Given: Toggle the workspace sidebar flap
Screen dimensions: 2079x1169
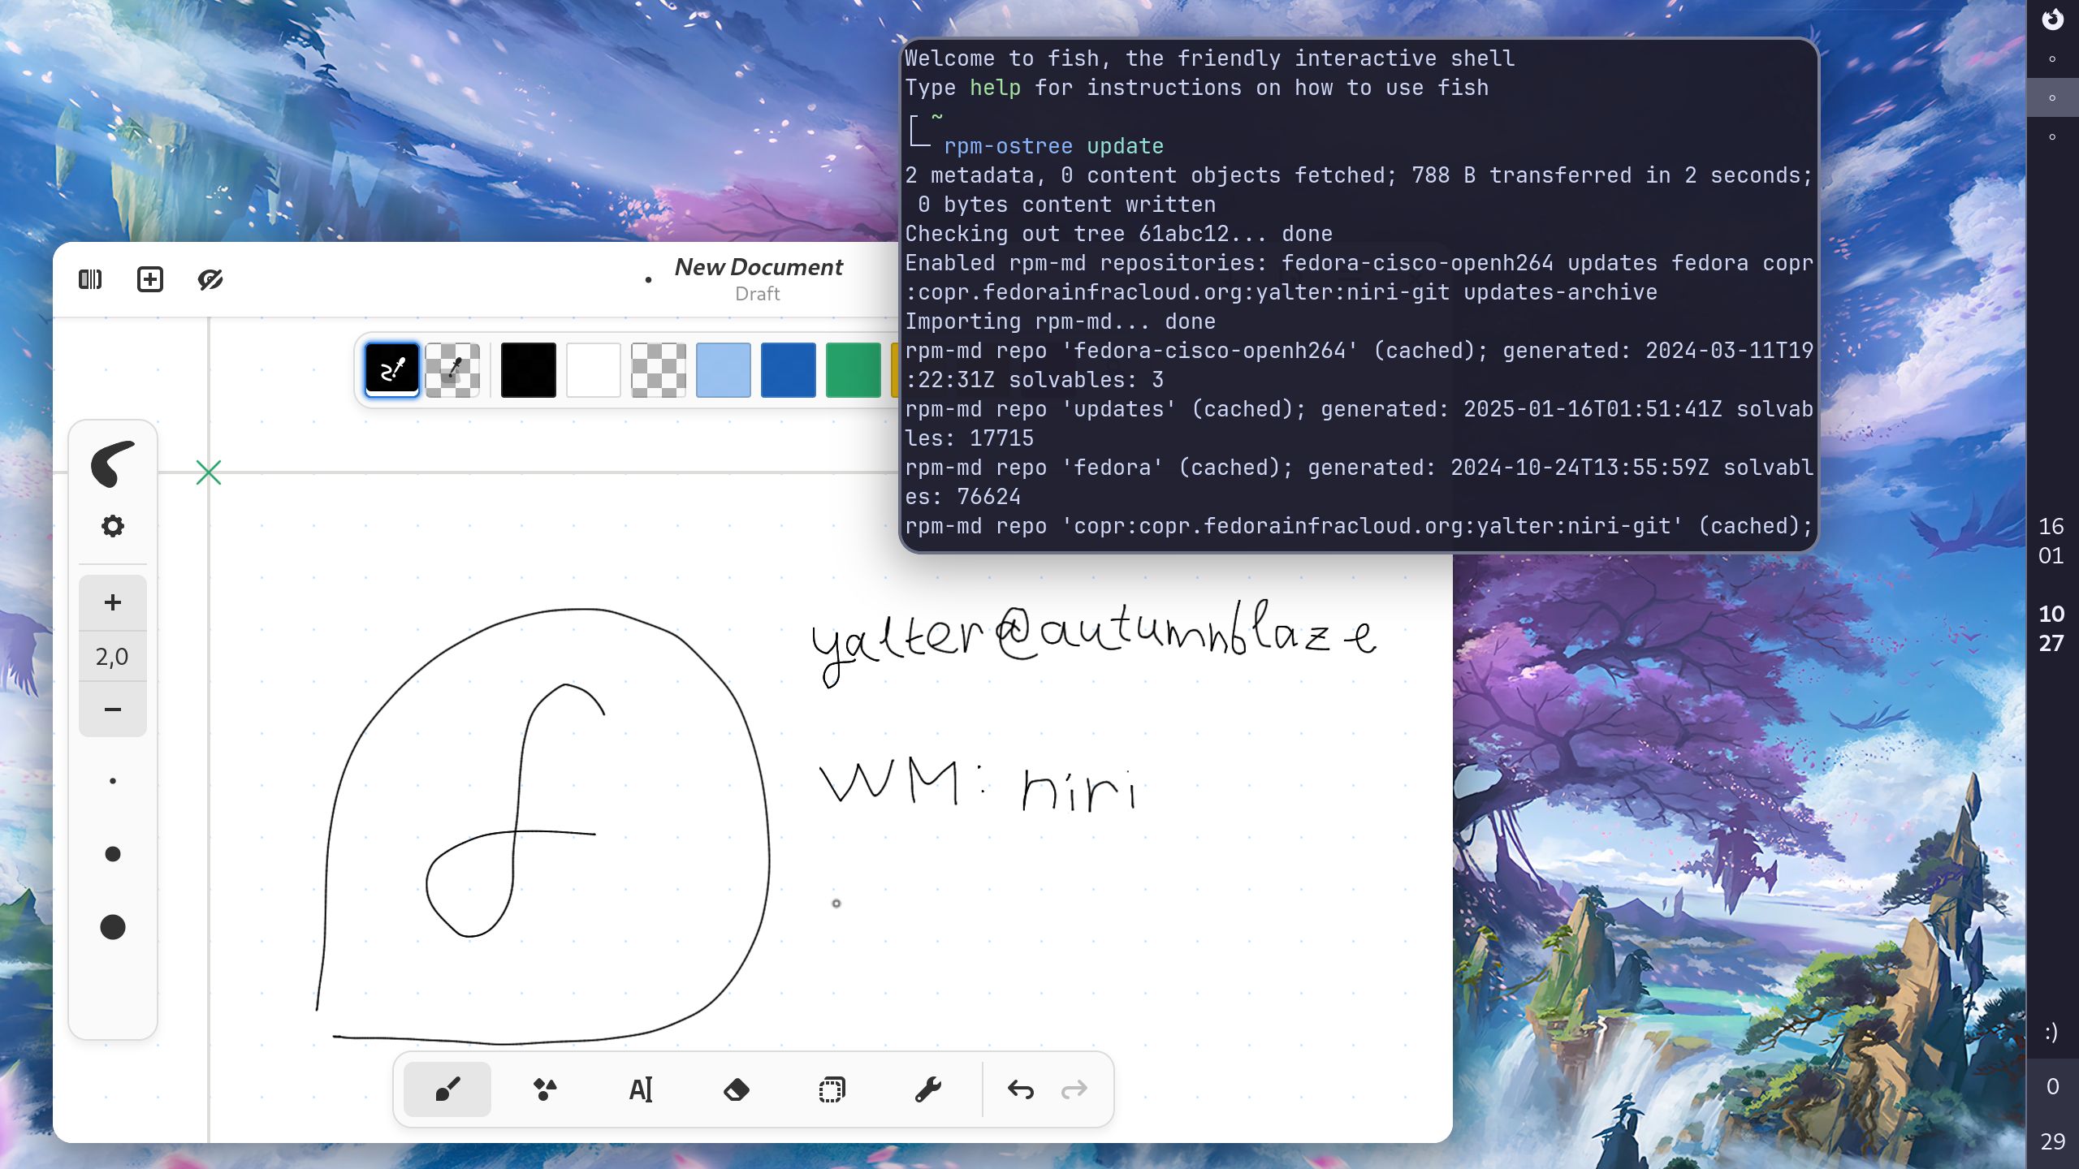Looking at the screenshot, I should (91, 279).
